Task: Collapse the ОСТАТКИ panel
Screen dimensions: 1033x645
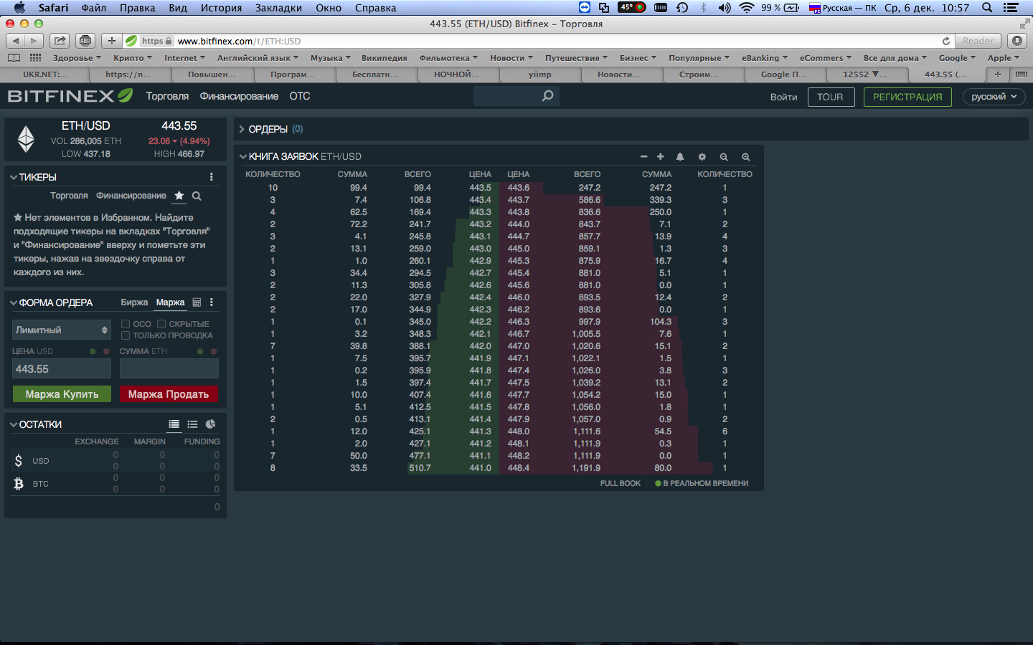Action: (x=14, y=424)
